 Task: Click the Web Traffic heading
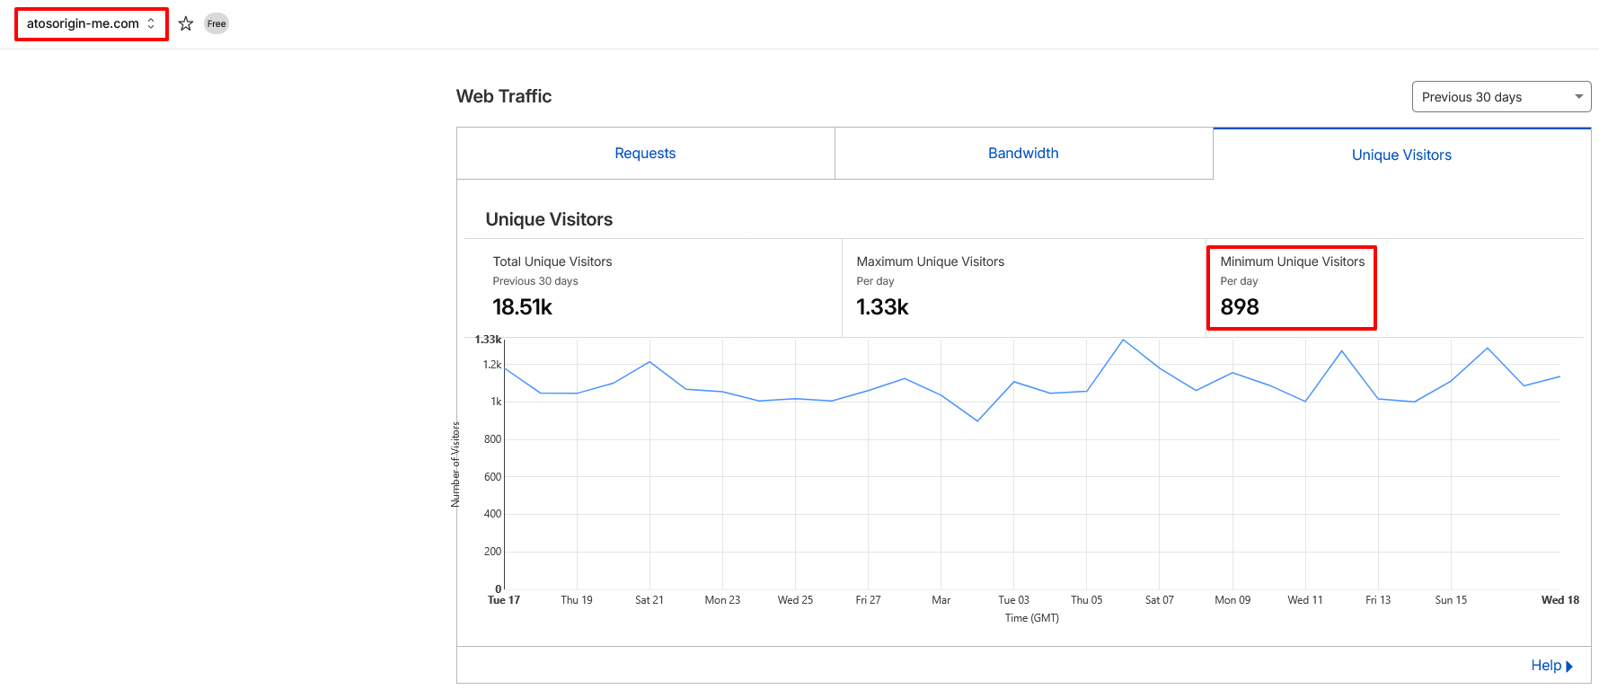(x=504, y=96)
